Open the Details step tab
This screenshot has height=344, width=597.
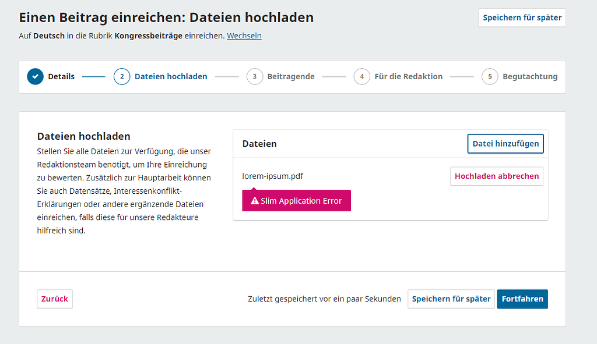51,76
